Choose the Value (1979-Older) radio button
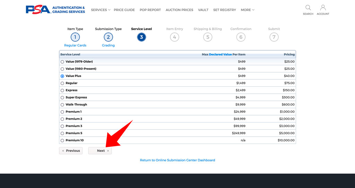This screenshot has width=355, height=188. coord(62,62)
